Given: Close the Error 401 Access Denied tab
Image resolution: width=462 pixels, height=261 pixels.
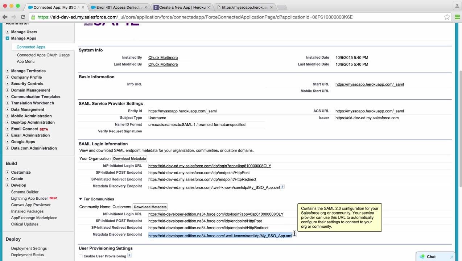Looking at the screenshot, I should [146, 7].
